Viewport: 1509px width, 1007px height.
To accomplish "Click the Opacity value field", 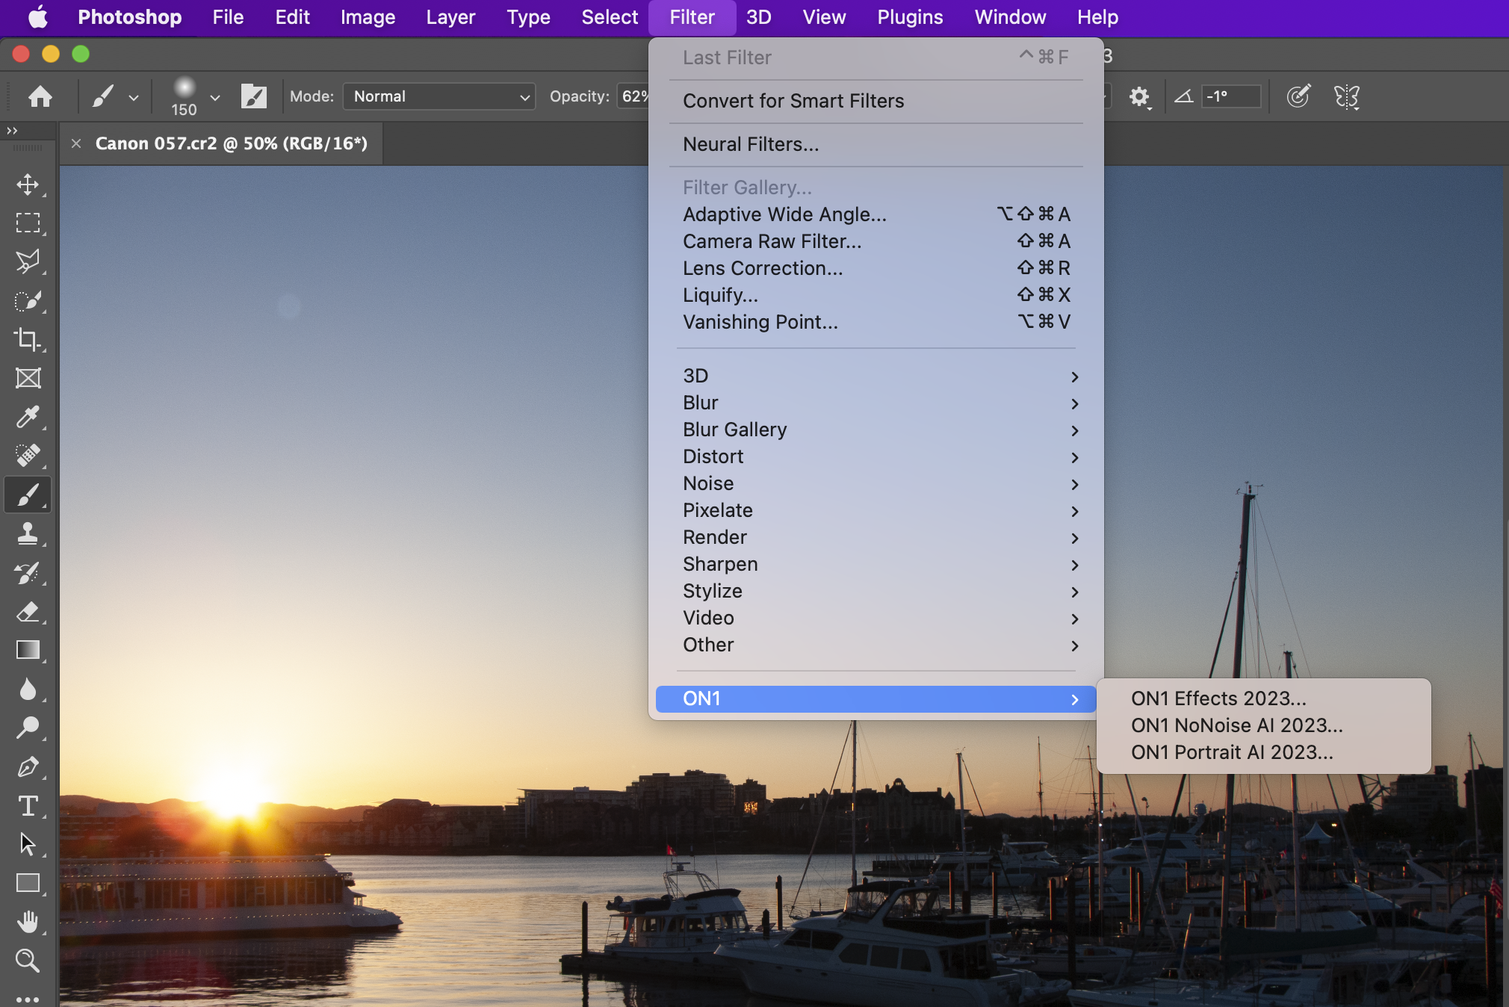I will [634, 96].
